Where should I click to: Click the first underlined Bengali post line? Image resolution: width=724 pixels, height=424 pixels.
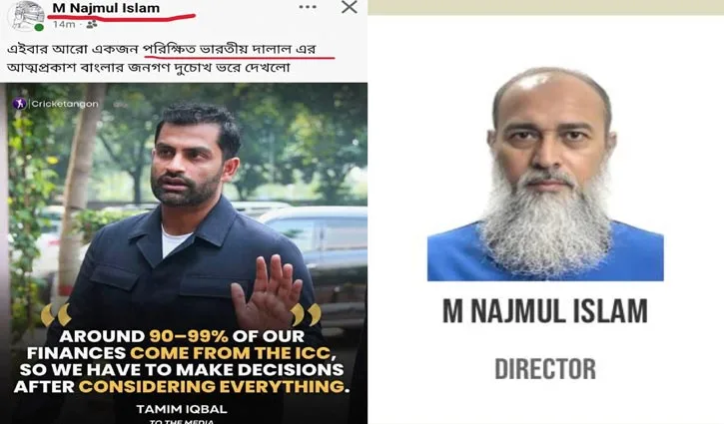pos(162,49)
